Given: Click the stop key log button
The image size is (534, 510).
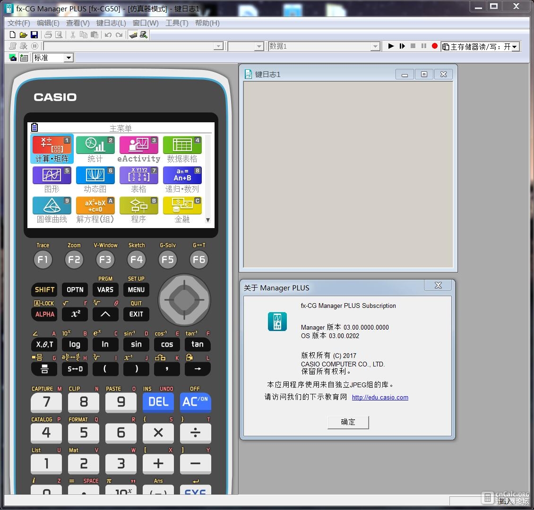Looking at the screenshot, I should (413, 46).
